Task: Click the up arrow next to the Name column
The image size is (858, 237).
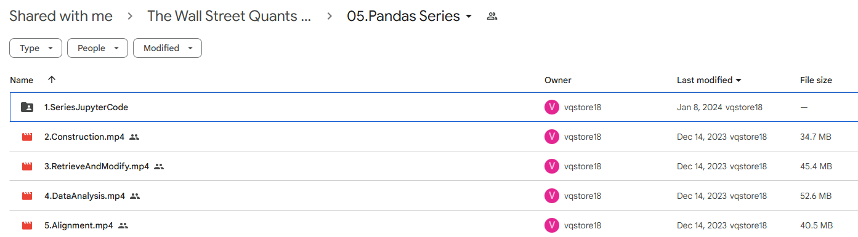Action: coord(52,79)
